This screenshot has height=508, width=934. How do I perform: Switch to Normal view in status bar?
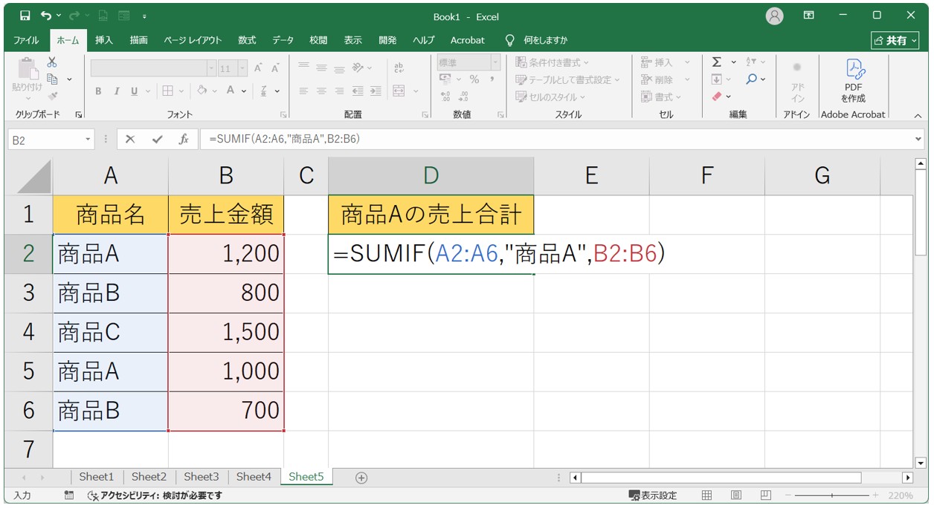pyautogui.click(x=707, y=495)
